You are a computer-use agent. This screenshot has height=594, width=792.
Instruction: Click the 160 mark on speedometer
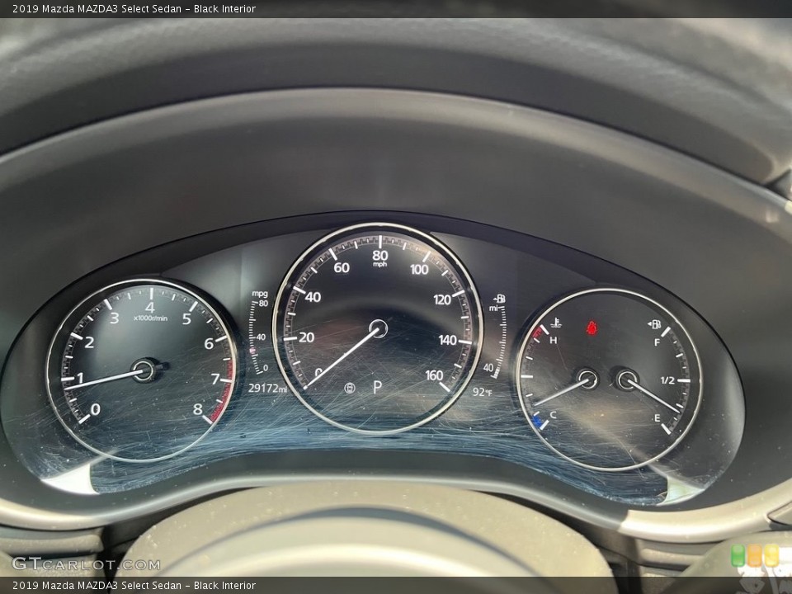point(434,375)
